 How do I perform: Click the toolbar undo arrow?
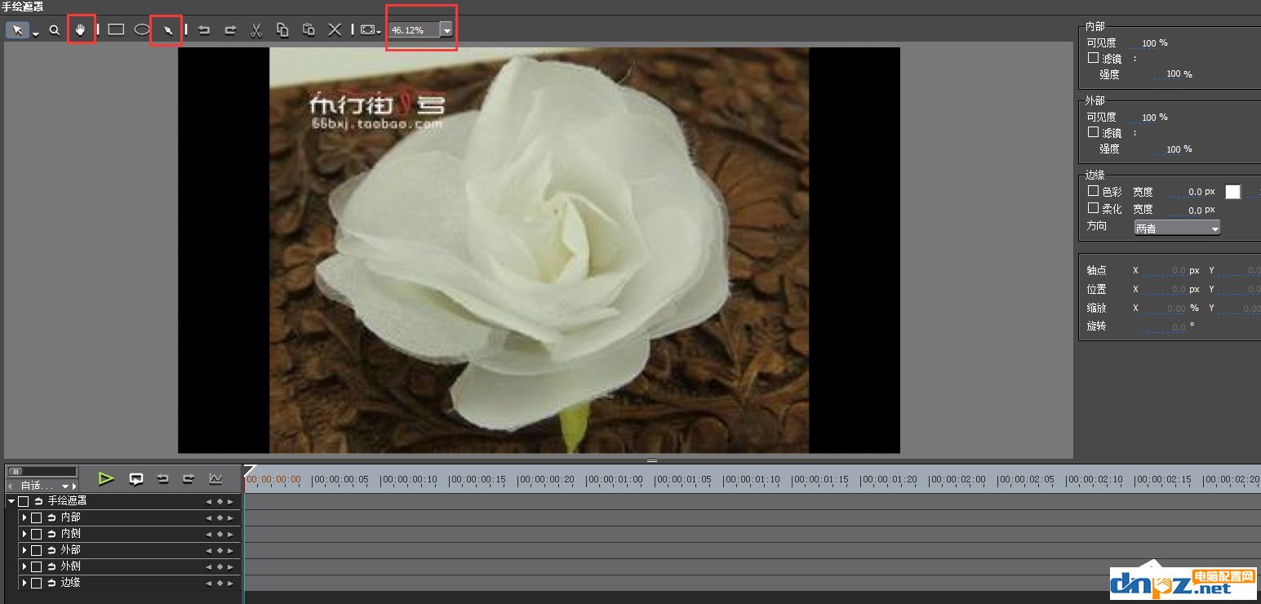tap(204, 30)
